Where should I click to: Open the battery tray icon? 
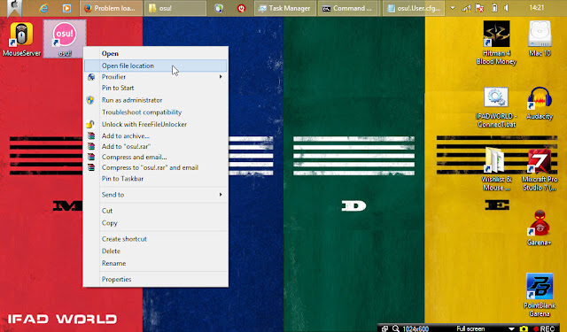coord(494,8)
